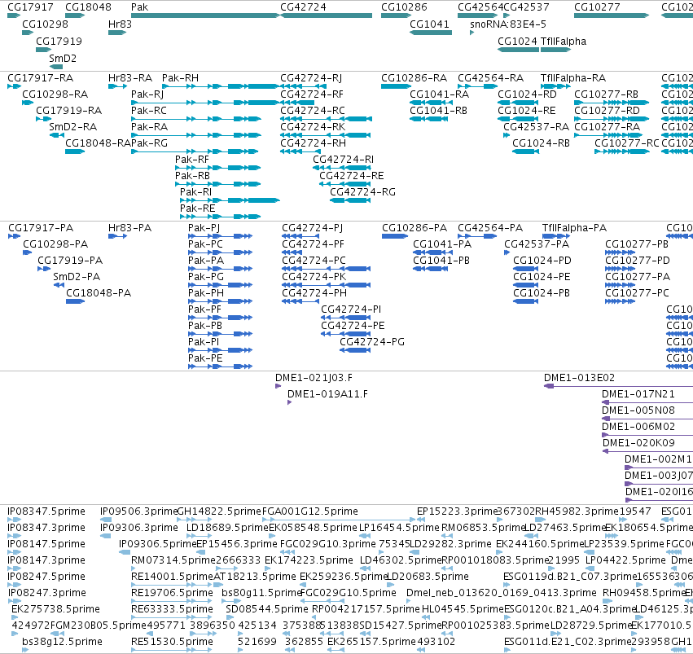Click the Pak-PJ protein label
693x654 pixels.
click(x=204, y=227)
